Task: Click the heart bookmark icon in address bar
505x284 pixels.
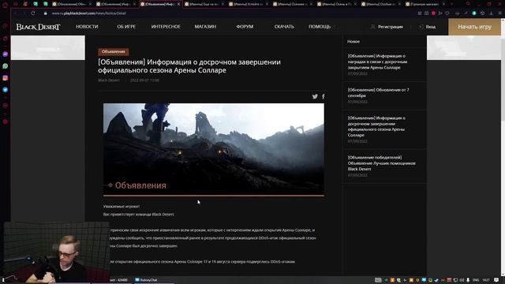Action: click(447, 13)
